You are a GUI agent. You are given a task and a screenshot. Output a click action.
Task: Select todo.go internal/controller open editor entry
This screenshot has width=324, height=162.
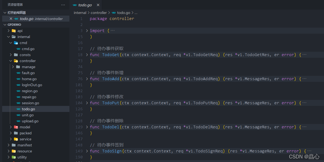[x=36, y=19]
